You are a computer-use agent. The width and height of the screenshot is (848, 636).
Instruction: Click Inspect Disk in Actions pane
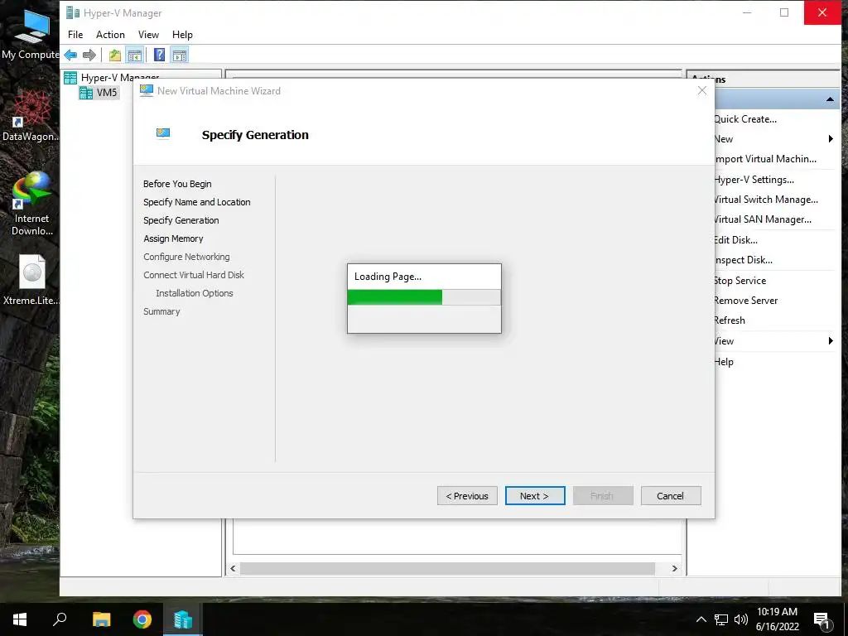click(x=743, y=260)
